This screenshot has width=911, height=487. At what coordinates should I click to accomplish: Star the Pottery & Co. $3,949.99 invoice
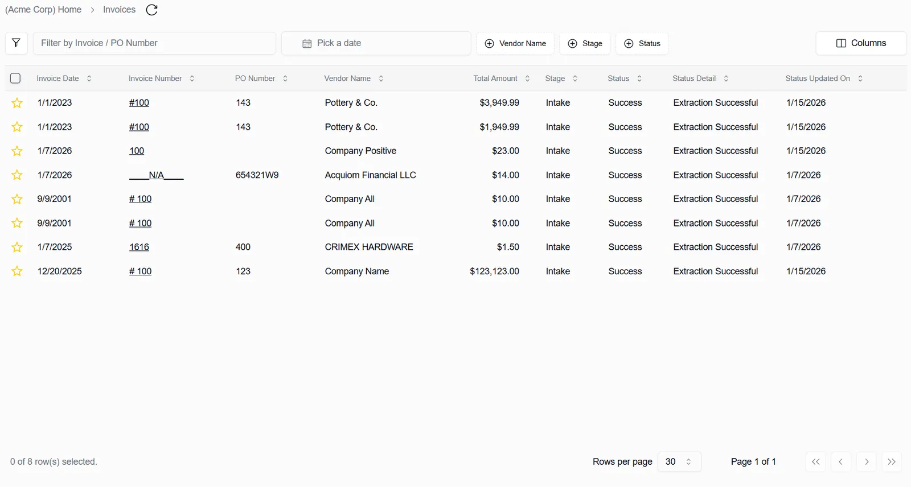pyautogui.click(x=17, y=103)
